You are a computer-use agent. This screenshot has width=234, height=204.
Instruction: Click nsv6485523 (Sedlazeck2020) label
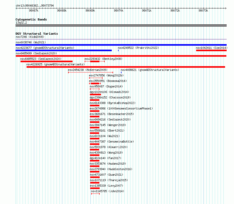pos(41,59)
